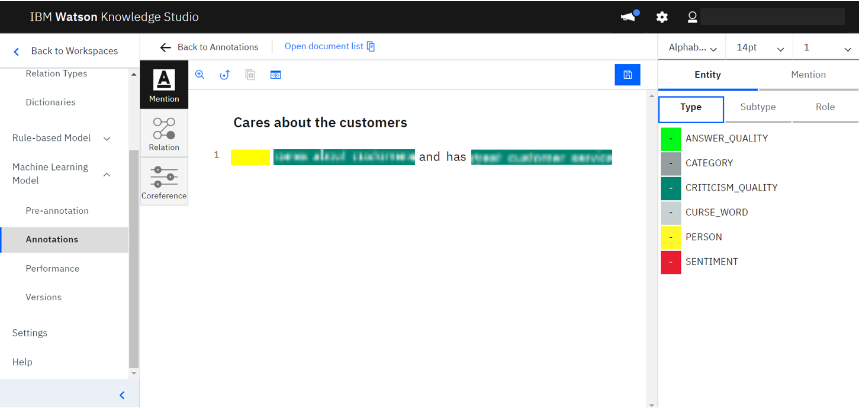This screenshot has width=859, height=408.
Task: Switch to the Mention tab
Action: click(808, 75)
